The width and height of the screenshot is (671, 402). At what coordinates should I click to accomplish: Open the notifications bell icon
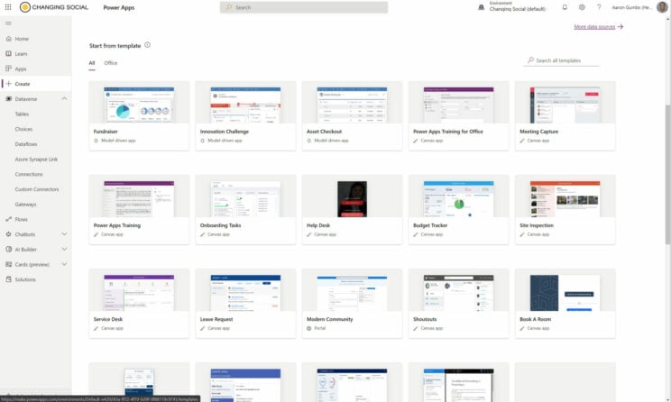point(565,7)
